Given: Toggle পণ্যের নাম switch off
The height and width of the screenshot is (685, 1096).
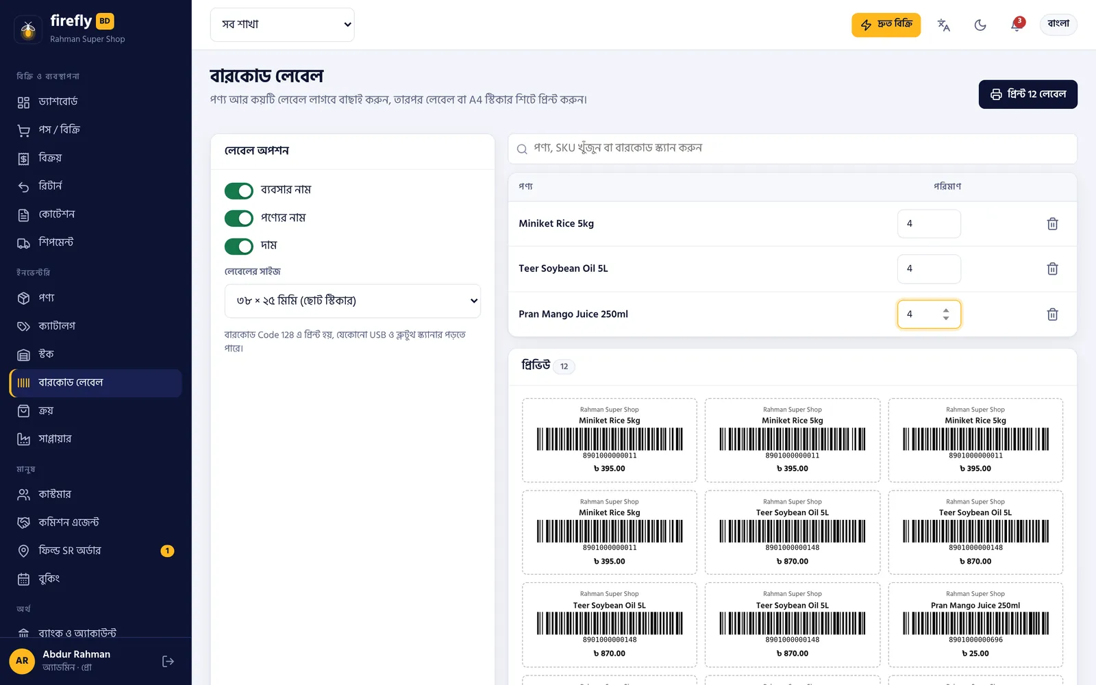Looking at the screenshot, I should coord(239,219).
